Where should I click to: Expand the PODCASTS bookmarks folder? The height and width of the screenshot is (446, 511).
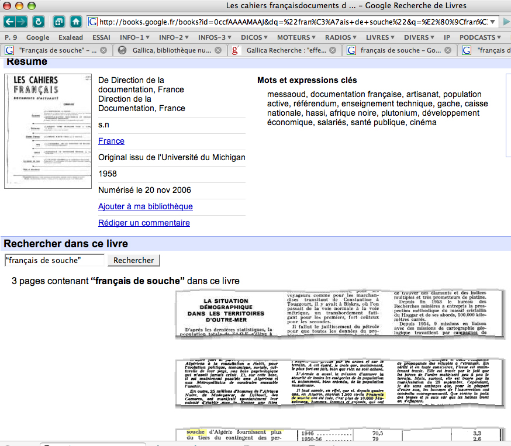(x=480, y=37)
